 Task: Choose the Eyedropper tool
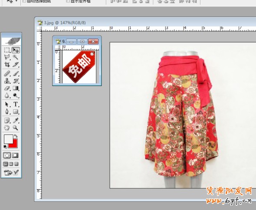pos(16,121)
